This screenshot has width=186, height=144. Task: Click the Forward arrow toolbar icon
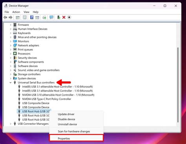coord(11,17)
